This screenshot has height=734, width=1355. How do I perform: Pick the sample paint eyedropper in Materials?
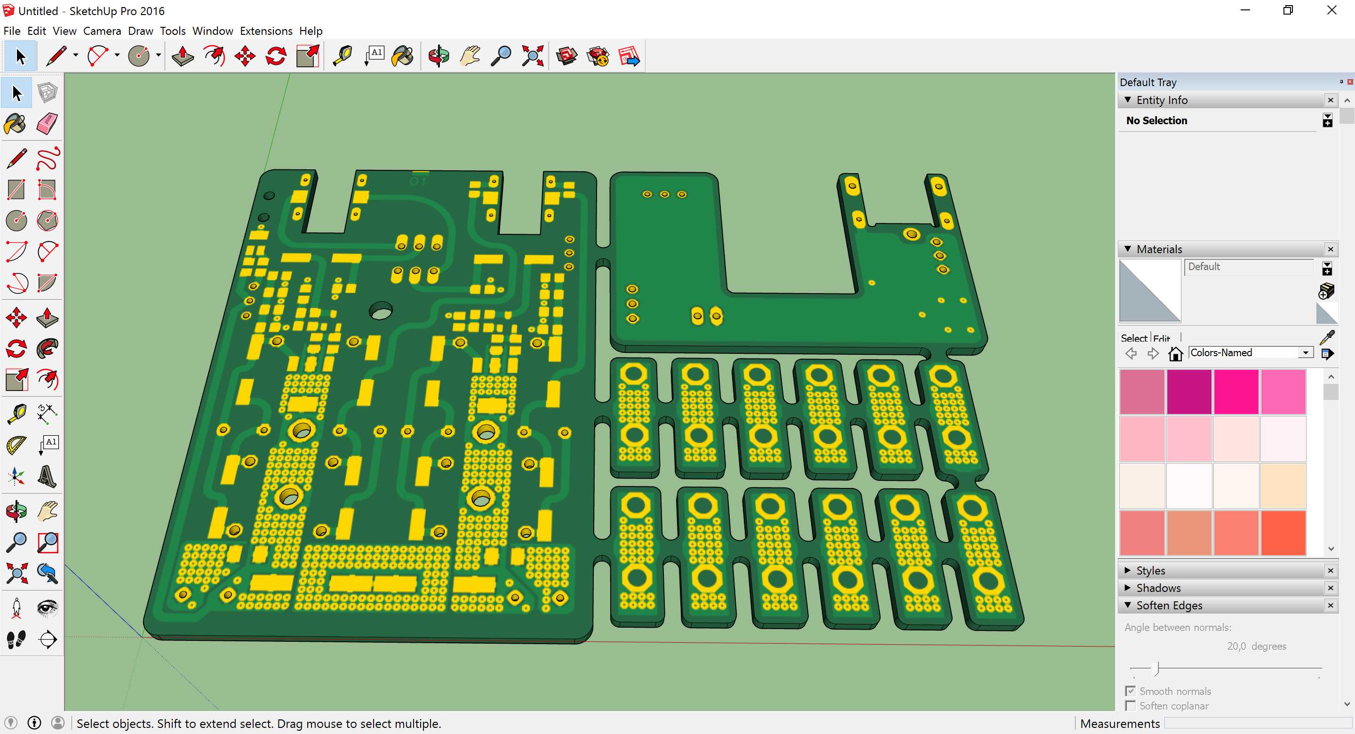click(x=1328, y=337)
